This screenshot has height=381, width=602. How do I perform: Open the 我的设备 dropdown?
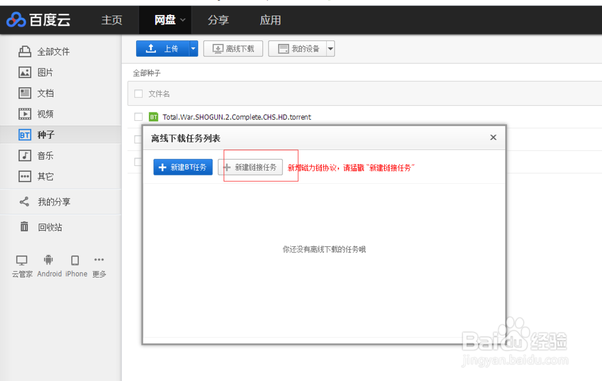click(330, 49)
